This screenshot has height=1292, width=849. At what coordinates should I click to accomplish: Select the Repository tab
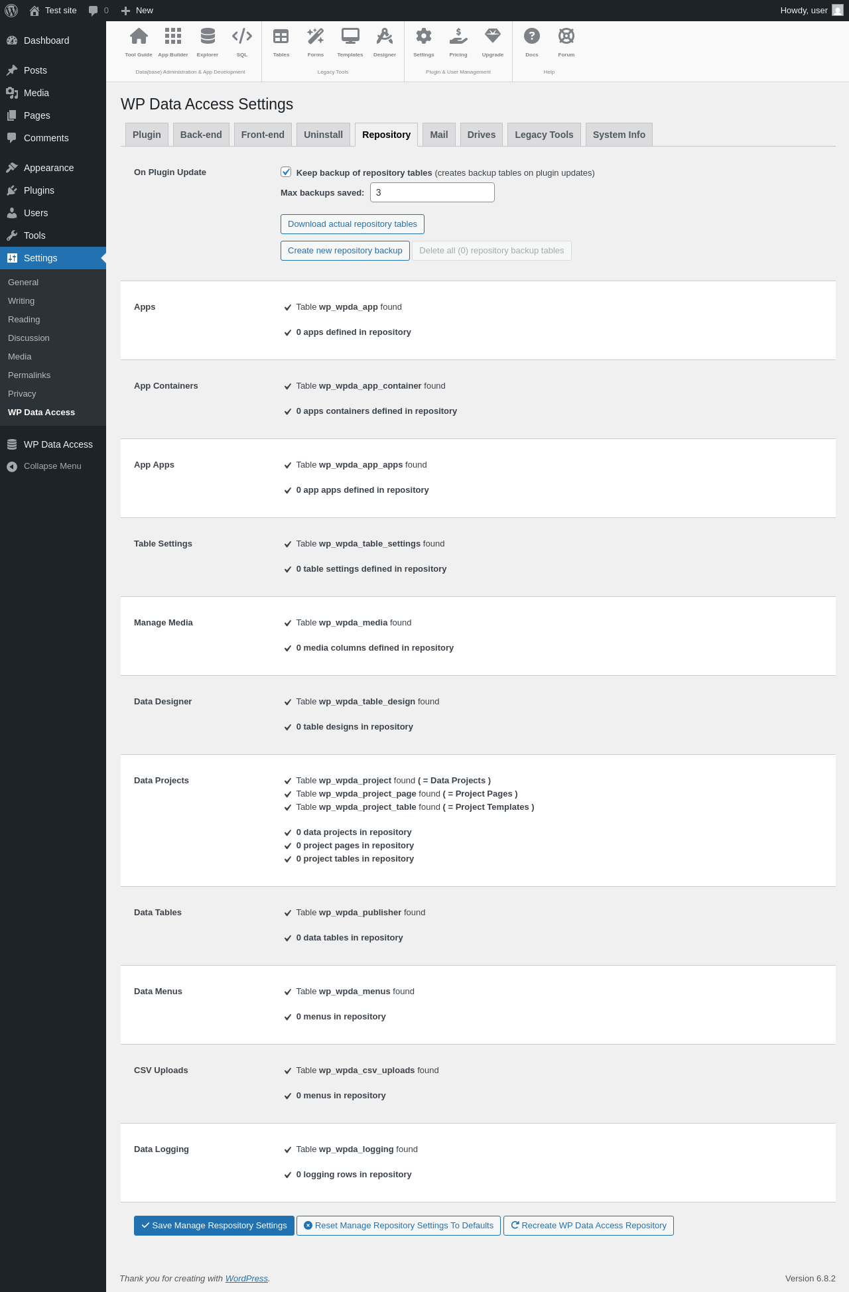pos(386,135)
